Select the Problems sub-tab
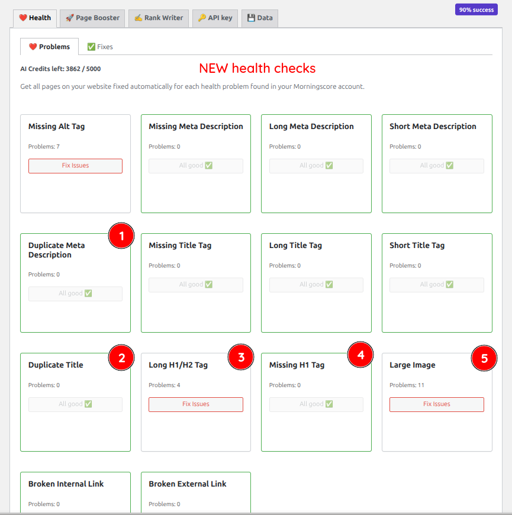Screen dimensions: 512x515 point(49,47)
